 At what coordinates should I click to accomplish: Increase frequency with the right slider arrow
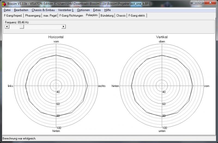point(63,26)
